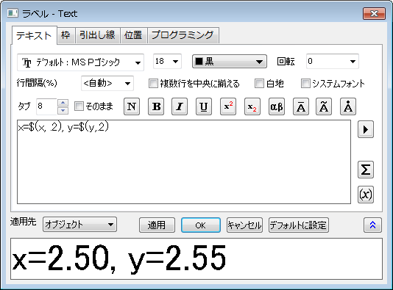Click the キャンセル button
The width and height of the screenshot is (393, 290).
pos(244,225)
